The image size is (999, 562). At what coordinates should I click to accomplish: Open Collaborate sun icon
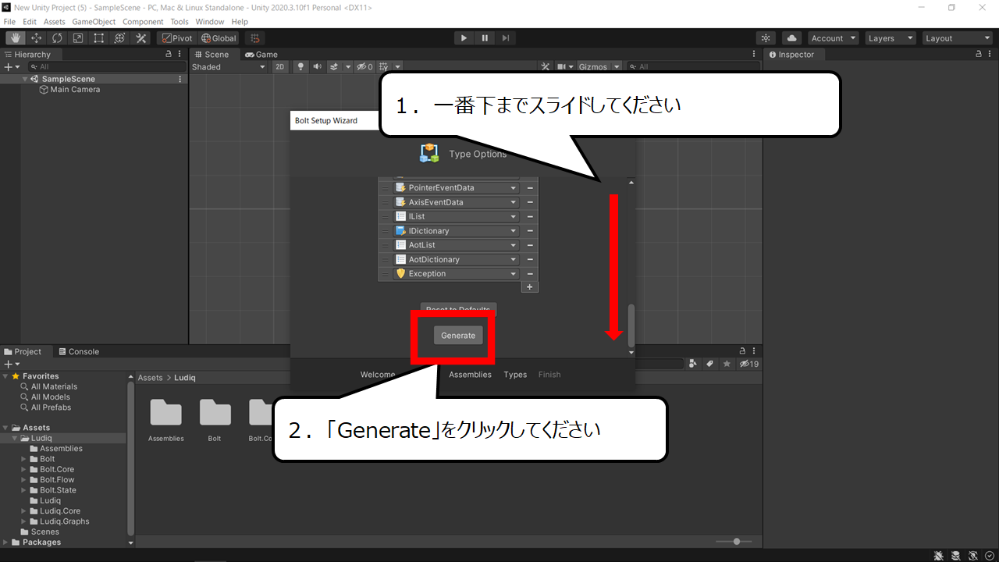[766, 38]
